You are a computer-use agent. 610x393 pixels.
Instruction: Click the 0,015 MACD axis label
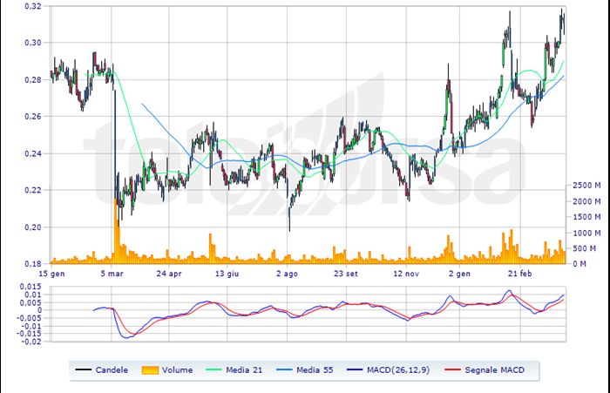point(30,288)
